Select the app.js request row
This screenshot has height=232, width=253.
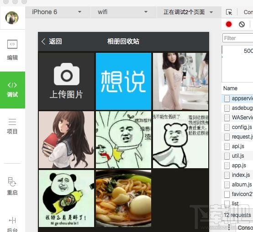coord(238,165)
